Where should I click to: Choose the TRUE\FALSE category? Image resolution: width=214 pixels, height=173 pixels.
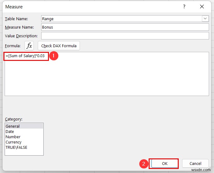pyautogui.click(x=24, y=148)
